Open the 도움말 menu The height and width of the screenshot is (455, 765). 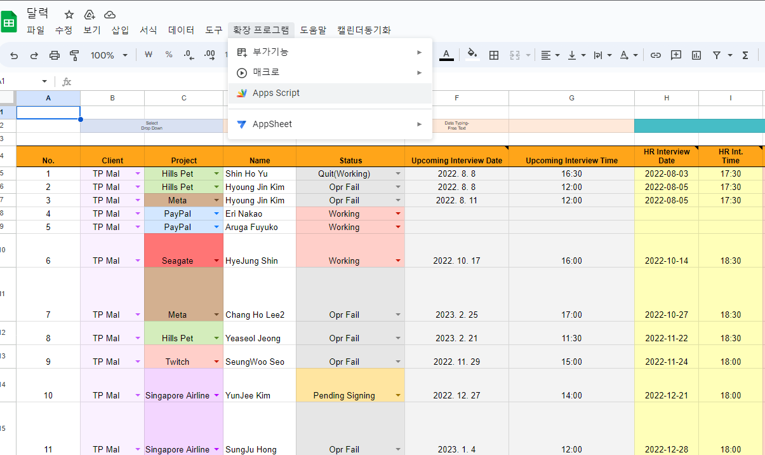313,30
